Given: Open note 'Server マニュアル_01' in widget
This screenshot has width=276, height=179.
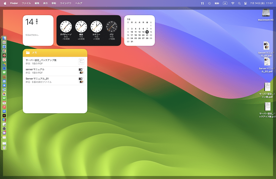Looking at the screenshot, I should (55, 80).
